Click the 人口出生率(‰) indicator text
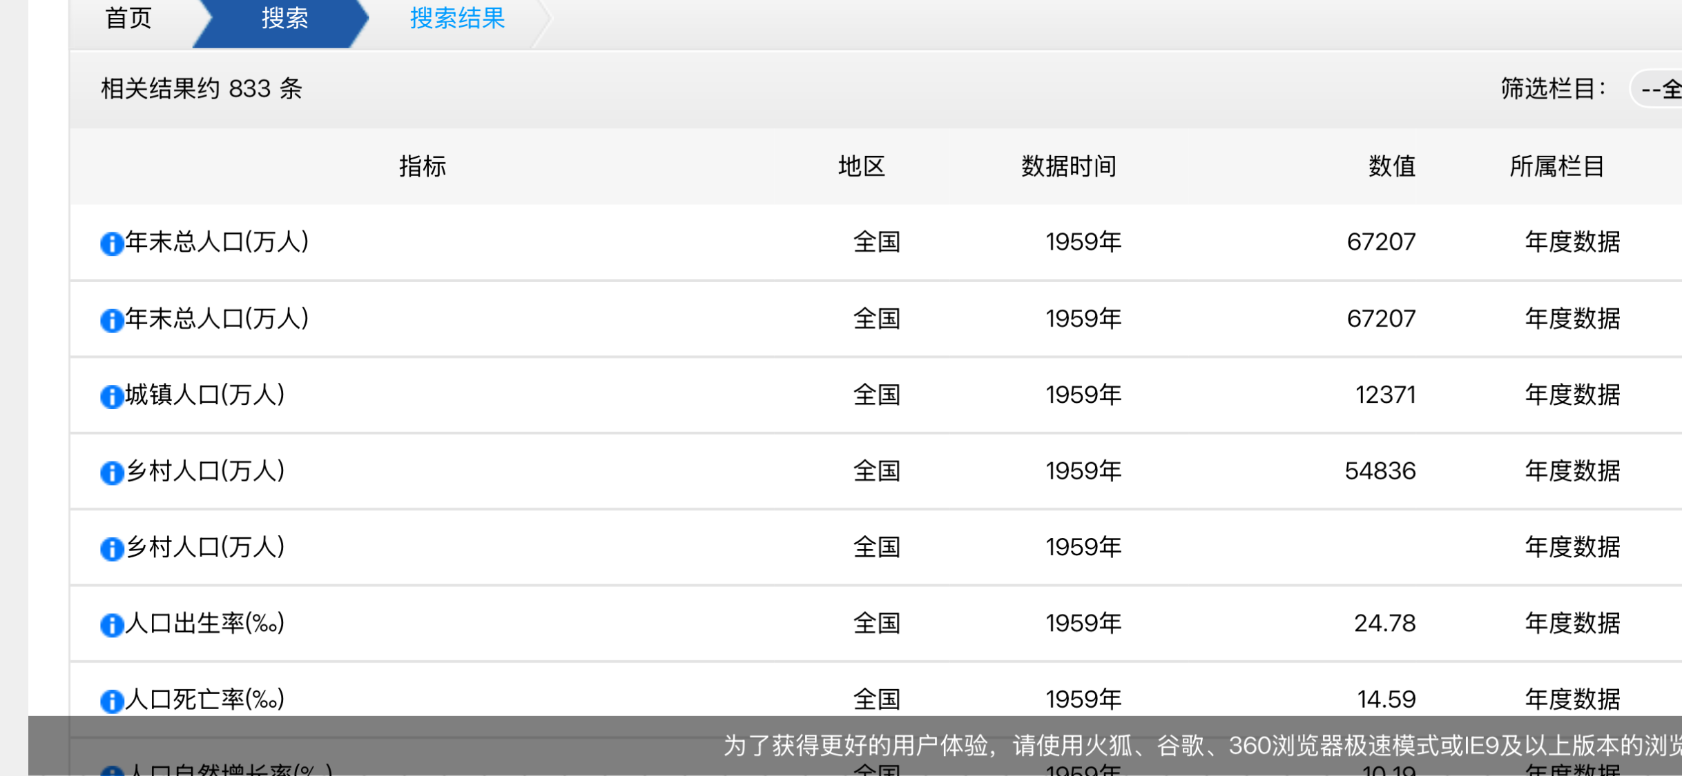 (205, 624)
